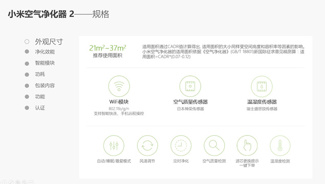Click the timed purification clock icon
Screen dimensions: 325x184
[x=181, y=146]
